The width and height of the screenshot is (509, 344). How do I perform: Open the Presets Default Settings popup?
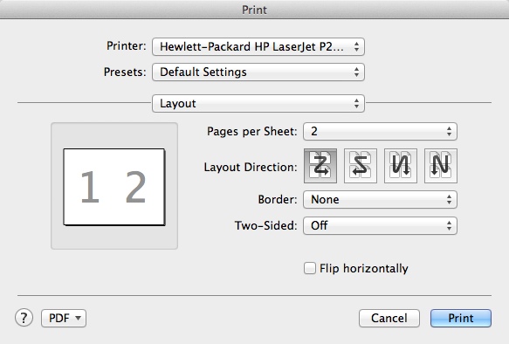(x=258, y=72)
